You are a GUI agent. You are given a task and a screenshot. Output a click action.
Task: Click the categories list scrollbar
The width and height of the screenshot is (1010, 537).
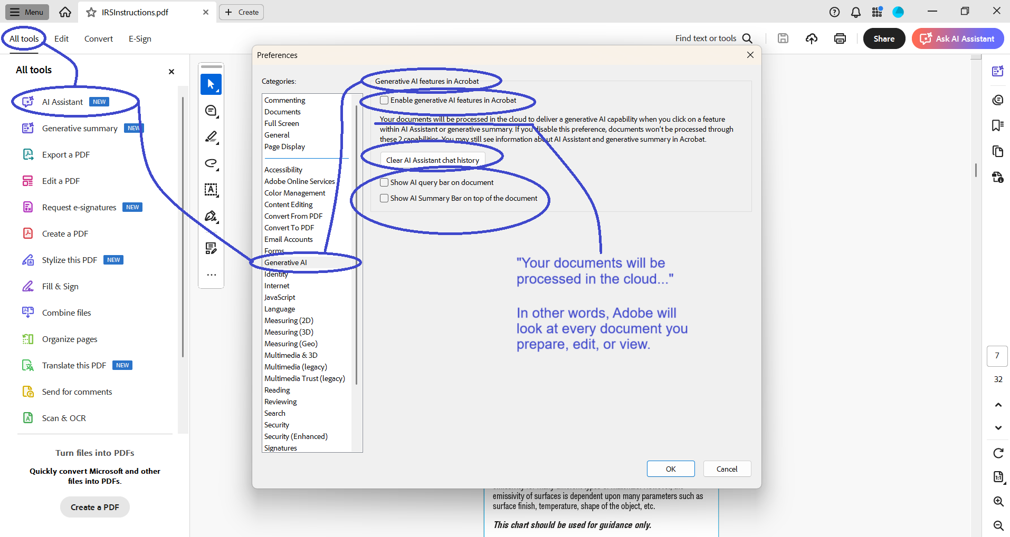(x=357, y=245)
